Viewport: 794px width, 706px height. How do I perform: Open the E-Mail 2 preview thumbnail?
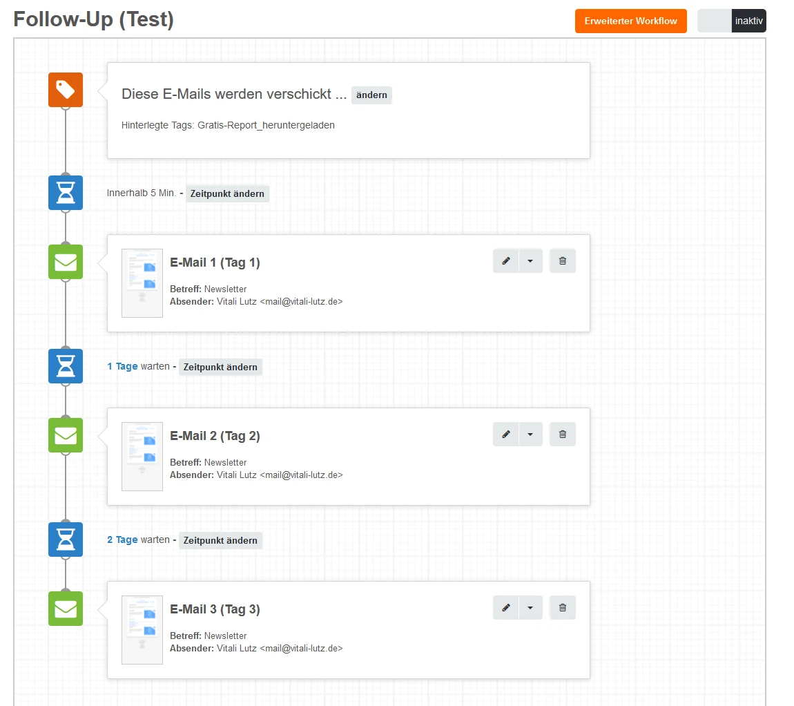pos(142,456)
